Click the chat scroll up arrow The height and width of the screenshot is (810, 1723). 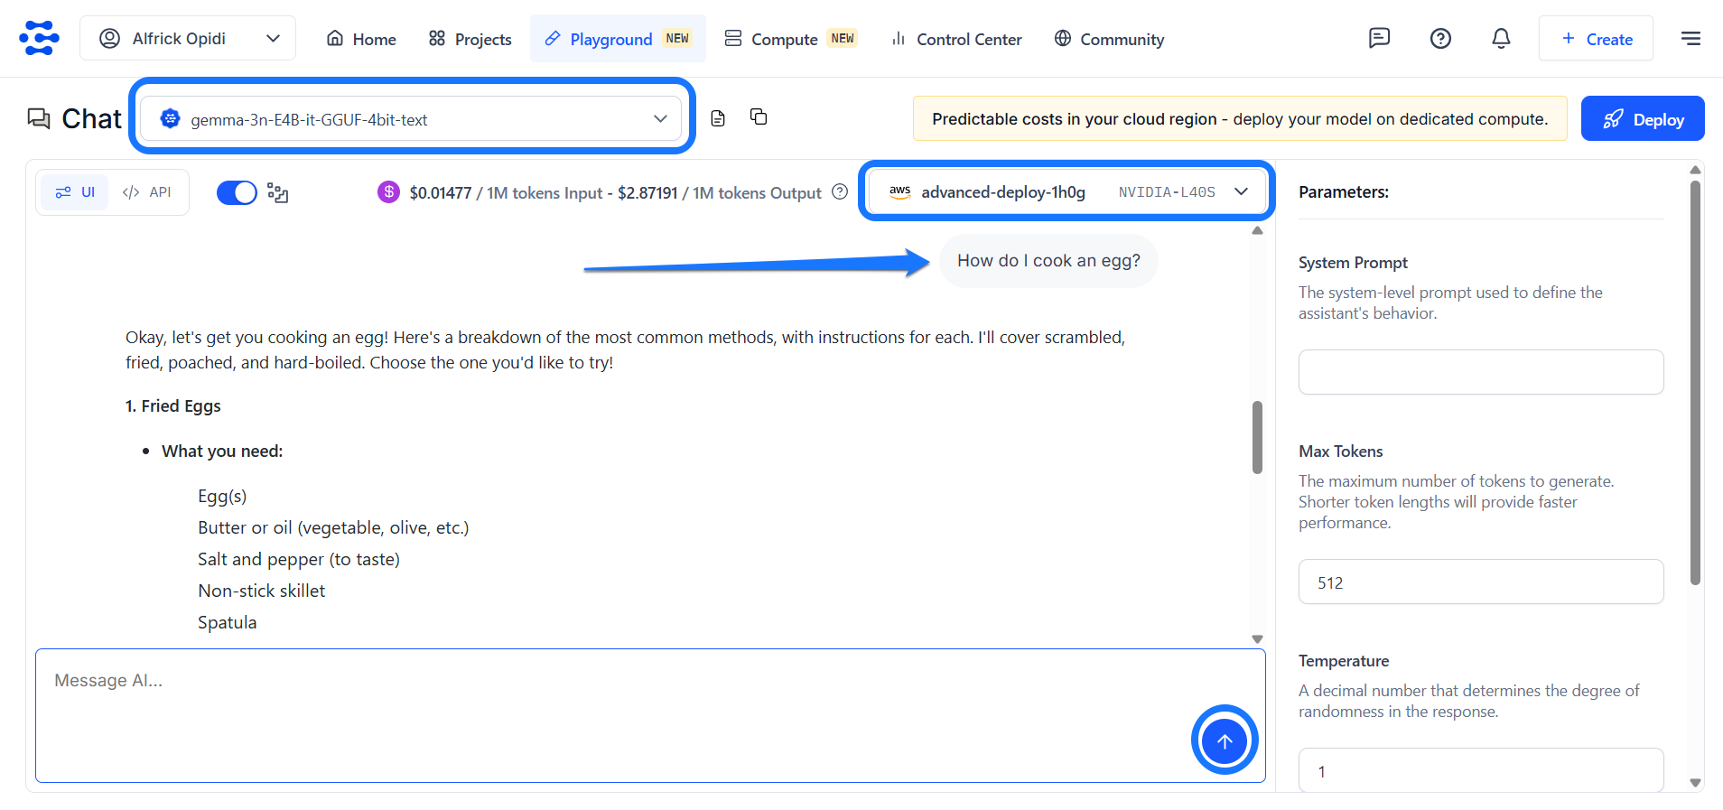pyautogui.click(x=1257, y=230)
